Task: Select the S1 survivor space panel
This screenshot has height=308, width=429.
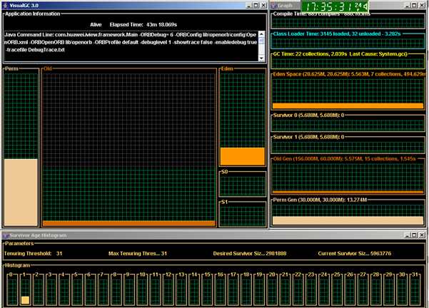Action: 242,215
